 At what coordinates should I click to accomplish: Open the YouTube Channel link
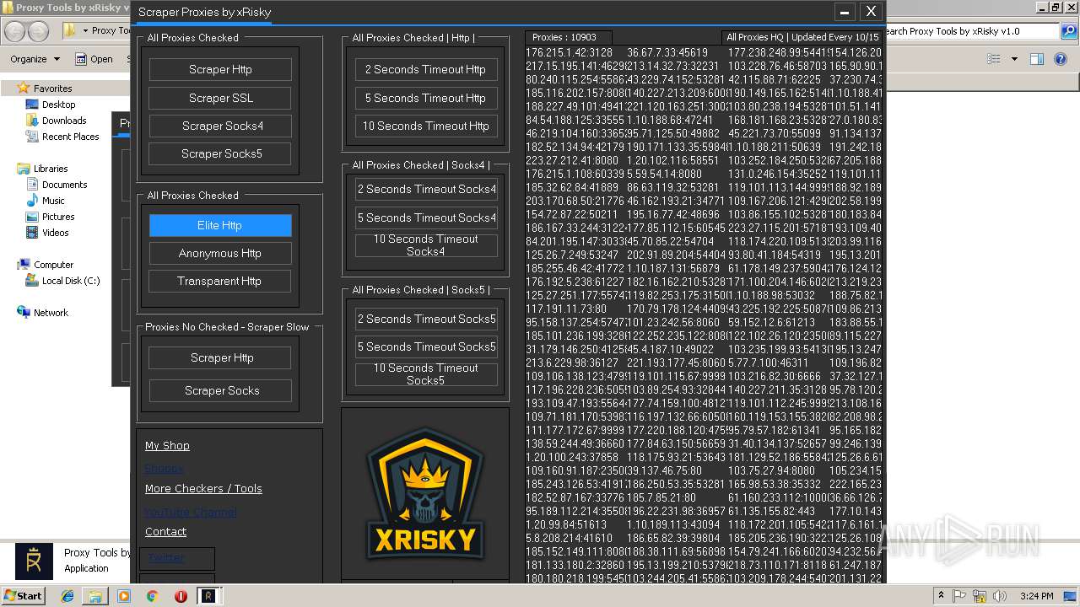click(x=191, y=512)
